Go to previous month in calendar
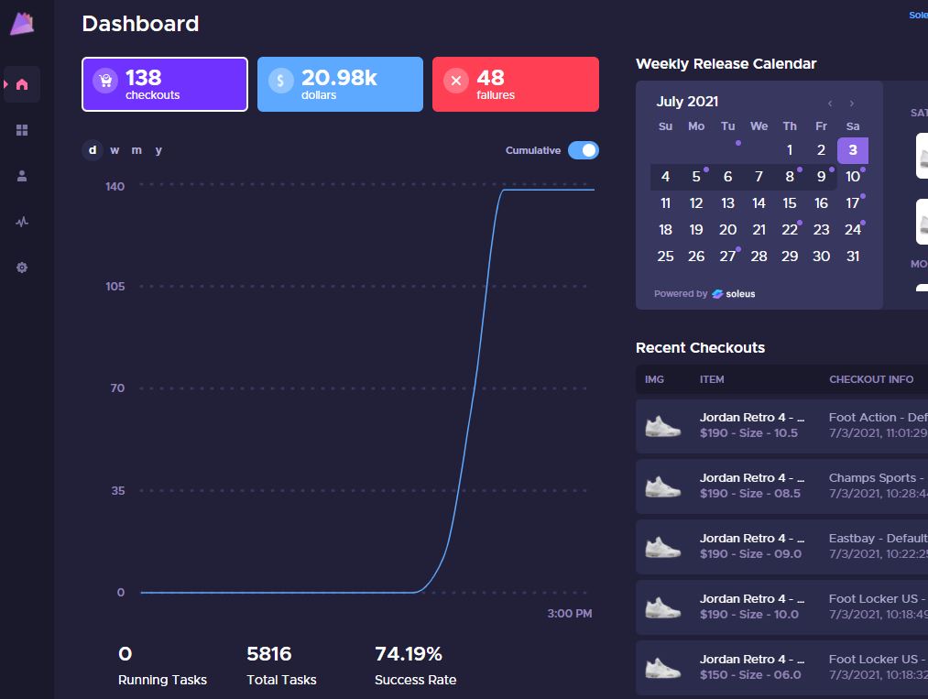This screenshot has width=928, height=699. (x=830, y=104)
